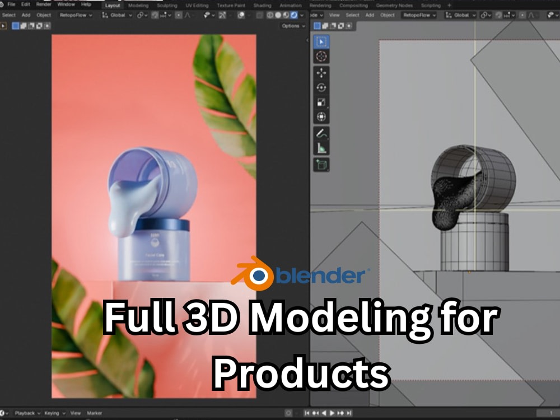Open the Marker menu in timeline
The height and width of the screenshot is (420, 560).
94,413
